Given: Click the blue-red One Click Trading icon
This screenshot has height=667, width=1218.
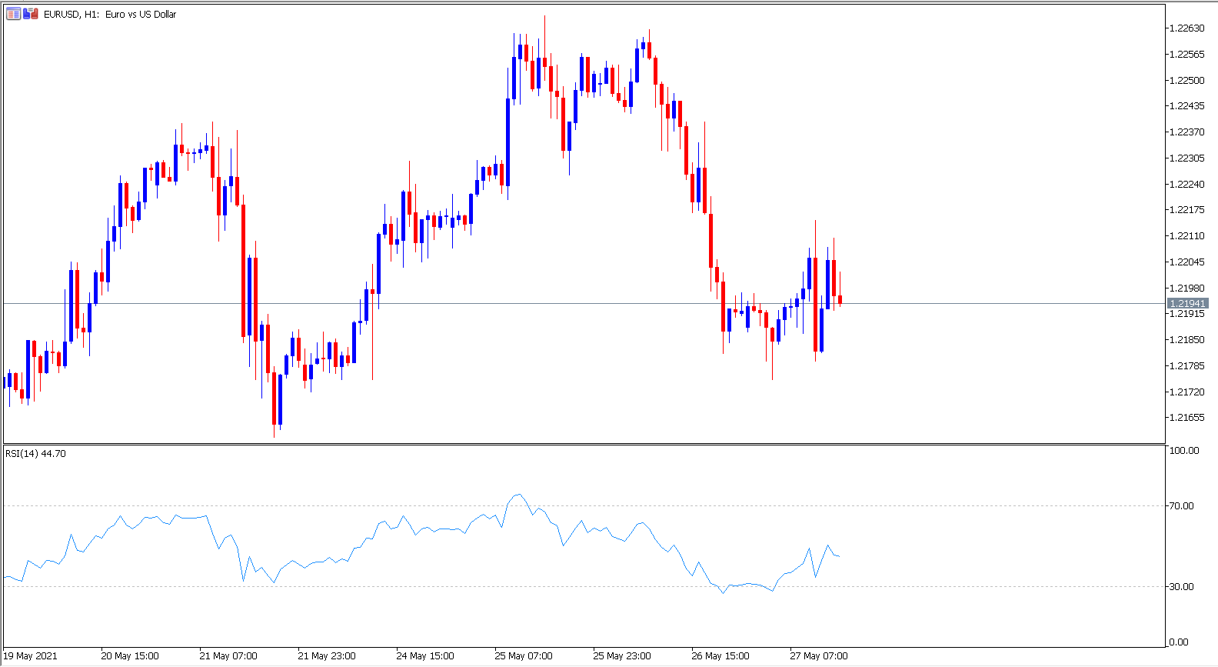Looking at the screenshot, I should click(31, 14).
